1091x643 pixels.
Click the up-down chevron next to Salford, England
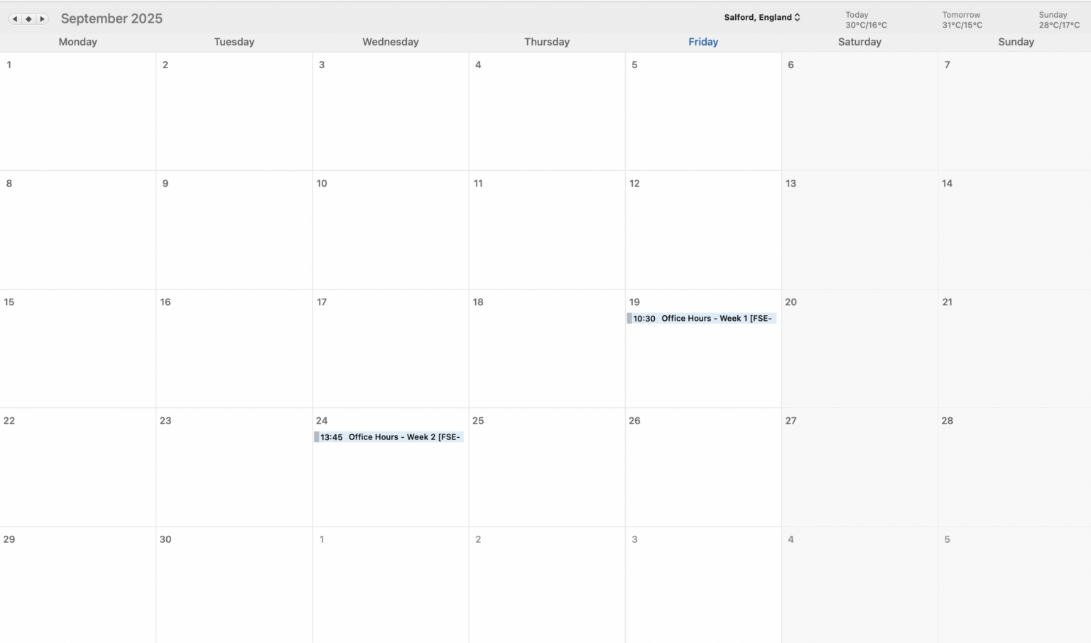pyautogui.click(x=797, y=17)
